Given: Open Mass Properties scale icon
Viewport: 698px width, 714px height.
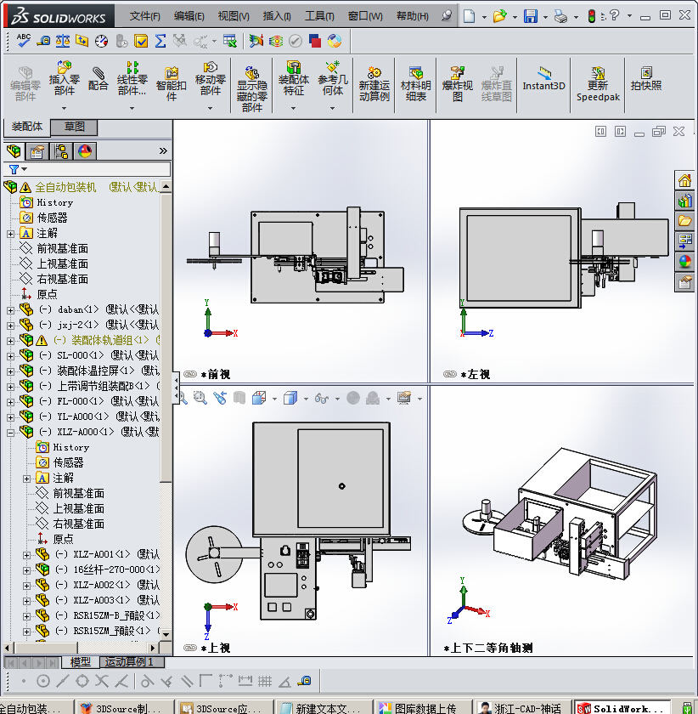Looking at the screenshot, I should tap(63, 41).
